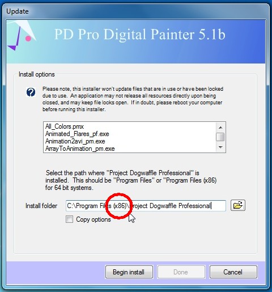Viewport: 272px width, 292px height.
Task: Click the Install folder label
Action: [41, 206]
